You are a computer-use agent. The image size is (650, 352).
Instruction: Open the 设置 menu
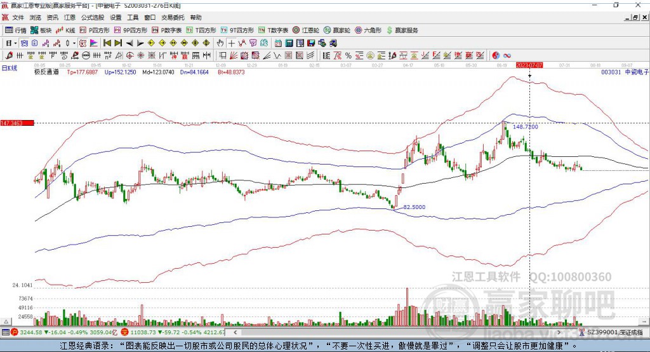coord(116,17)
